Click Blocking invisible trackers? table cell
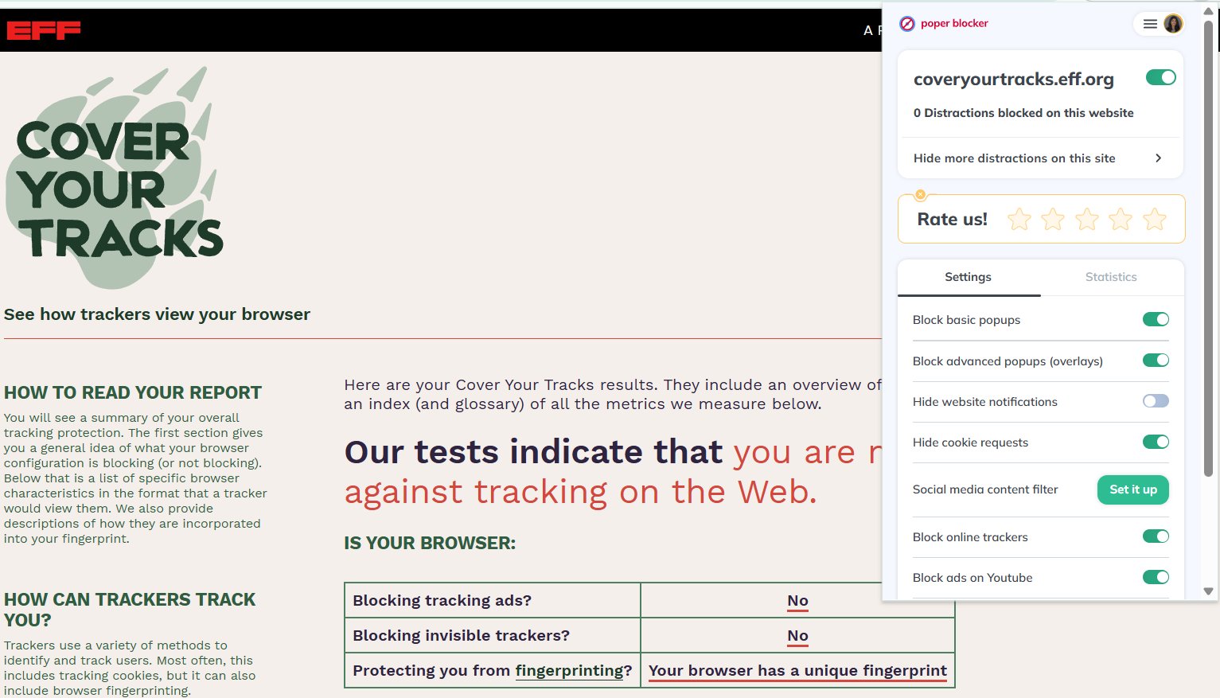Screen dimensions: 1220x698 point(493,635)
